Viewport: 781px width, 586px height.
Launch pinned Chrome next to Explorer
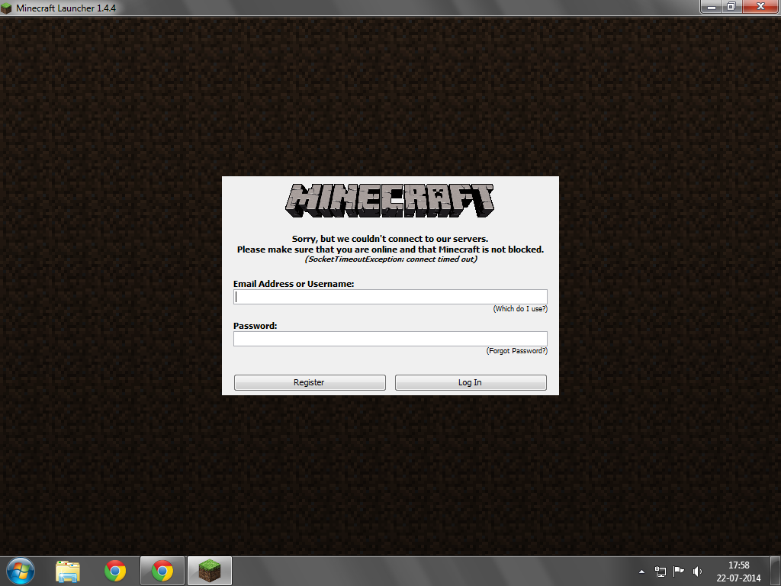pos(115,571)
